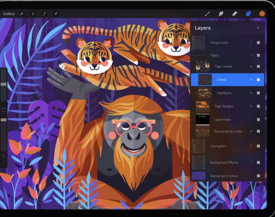The image size is (275, 217).
Task: Close the Layers panel via layers icon
Action: [248, 14]
